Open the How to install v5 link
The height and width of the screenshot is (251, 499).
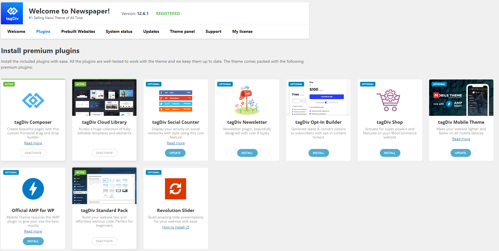tap(176, 227)
